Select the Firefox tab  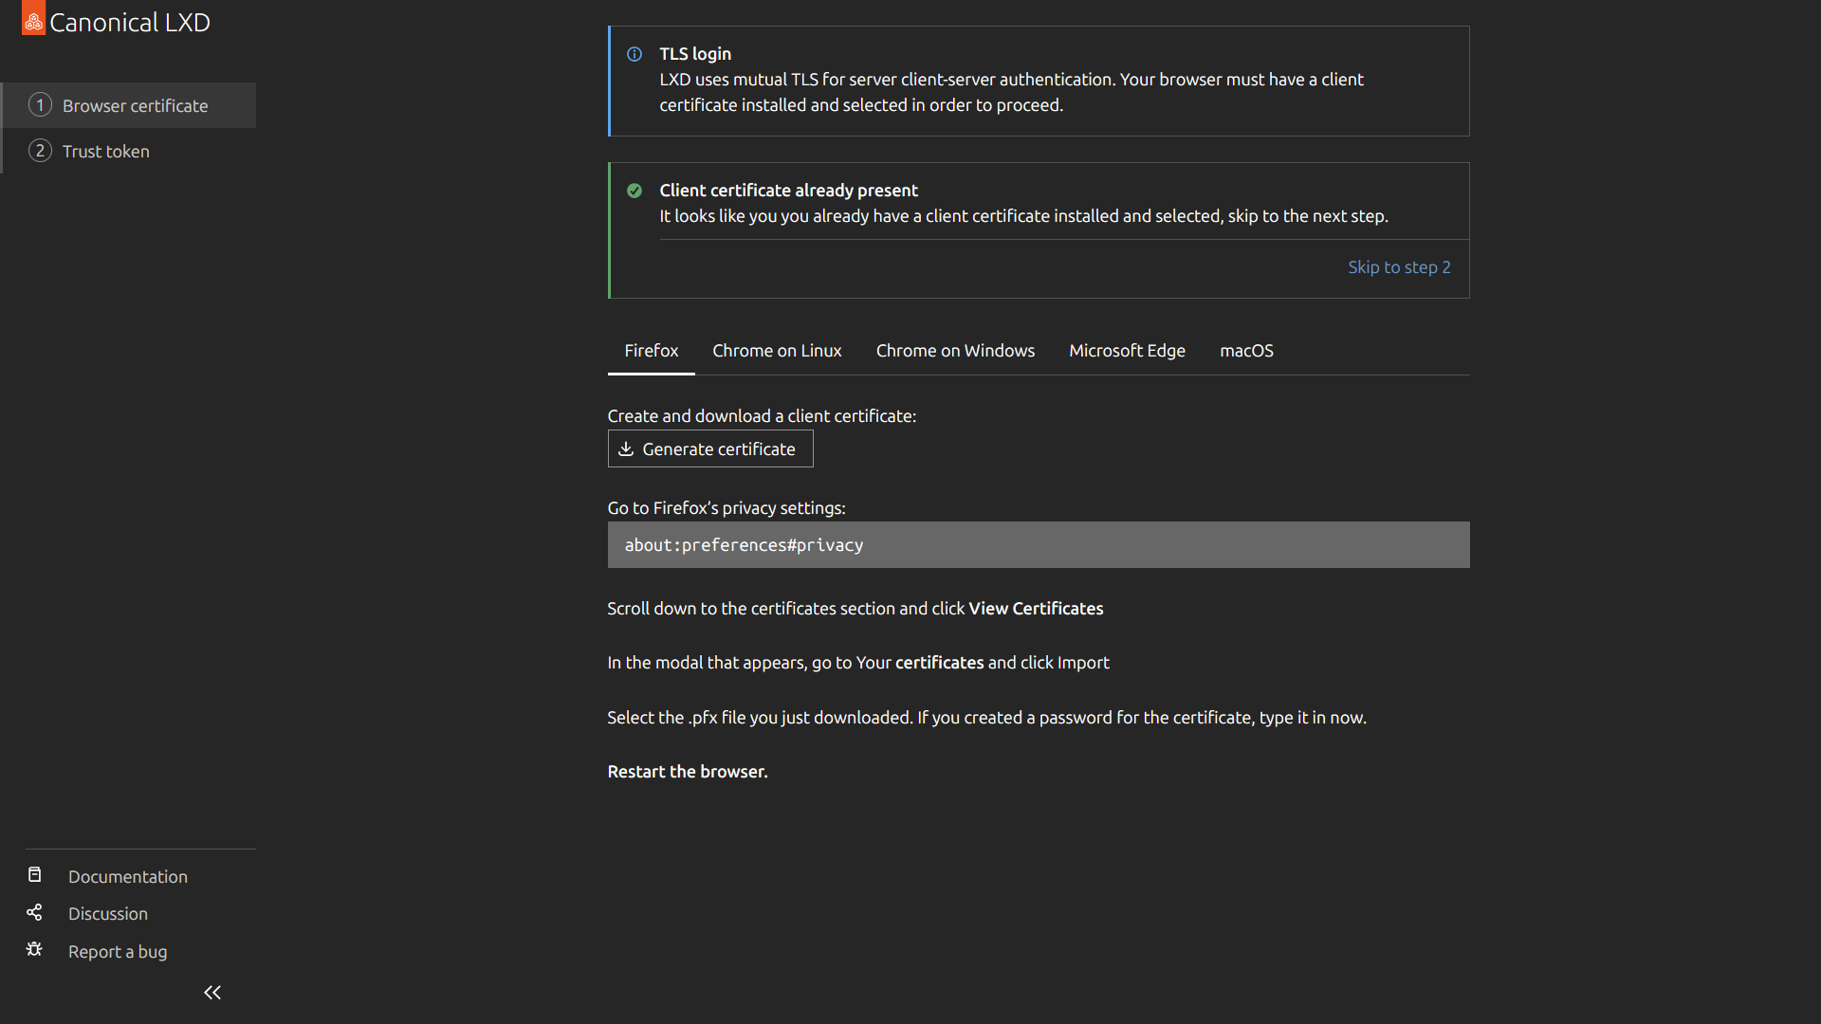(651, 351)
